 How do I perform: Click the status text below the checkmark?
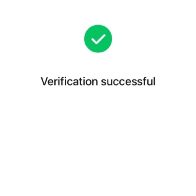[98, 82]
